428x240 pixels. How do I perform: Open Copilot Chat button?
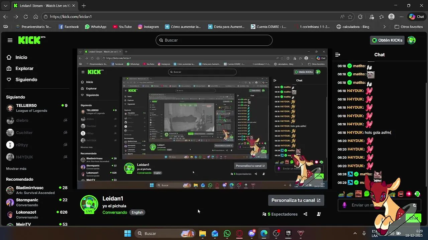416,17
